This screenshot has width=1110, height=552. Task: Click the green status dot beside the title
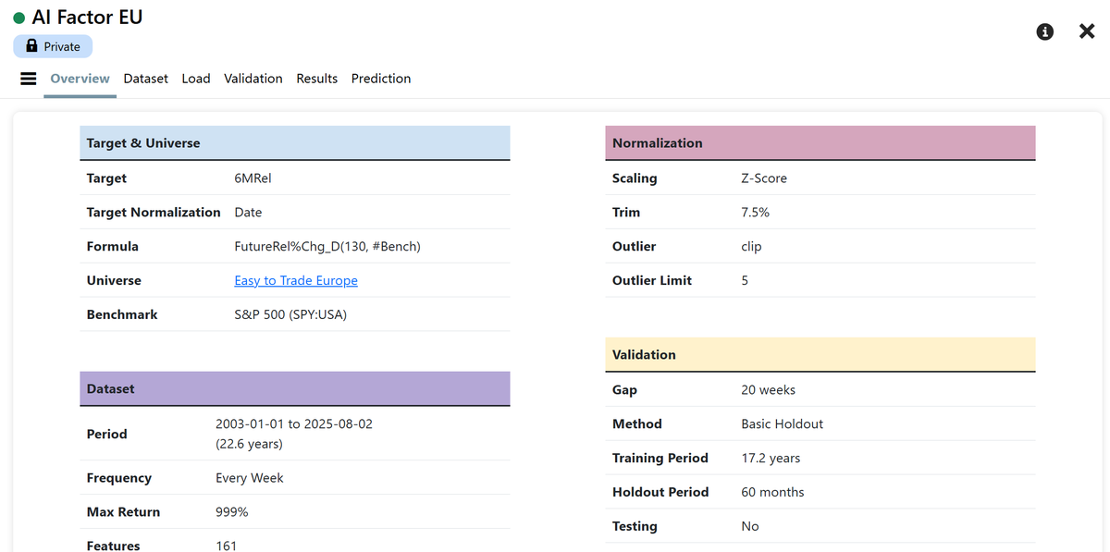click(x=19, y=18)
